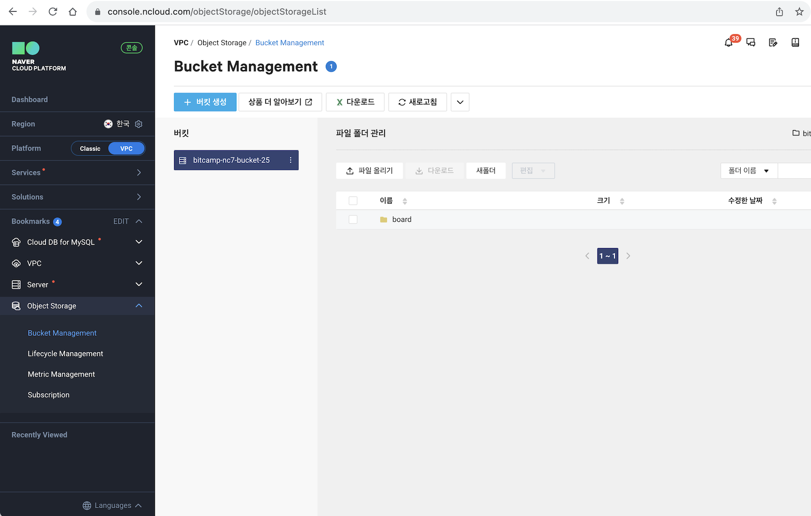Image resolution: width=811 pixels, height=516 pixels.
Task: Open the board folder name
Action: coord(402,220)
